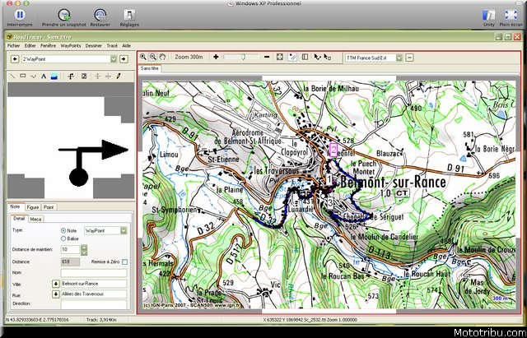Screen dimensions: 527x338
Task: Open the TTM France Sud Est dropdown
Action: [399, 58]
